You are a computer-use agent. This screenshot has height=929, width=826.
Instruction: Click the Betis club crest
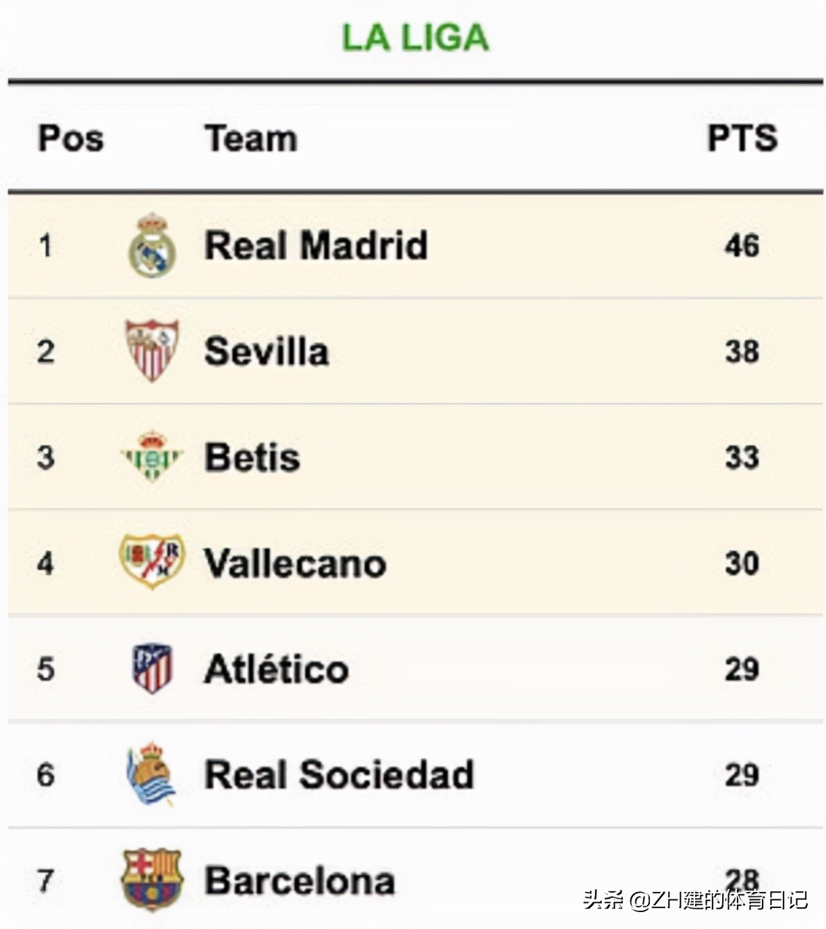point(152,457)
